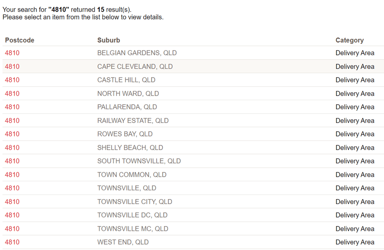Open the Rowes Bay 4810 postcode link
The height and width of the screenshot is (250, 384).
(x=12, y=134)
